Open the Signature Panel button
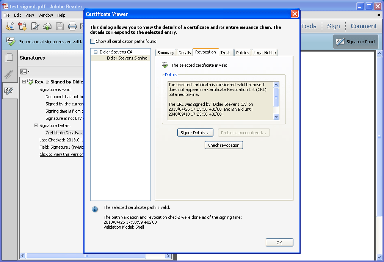This screenshot has height=262, width=384. point(356,42)
